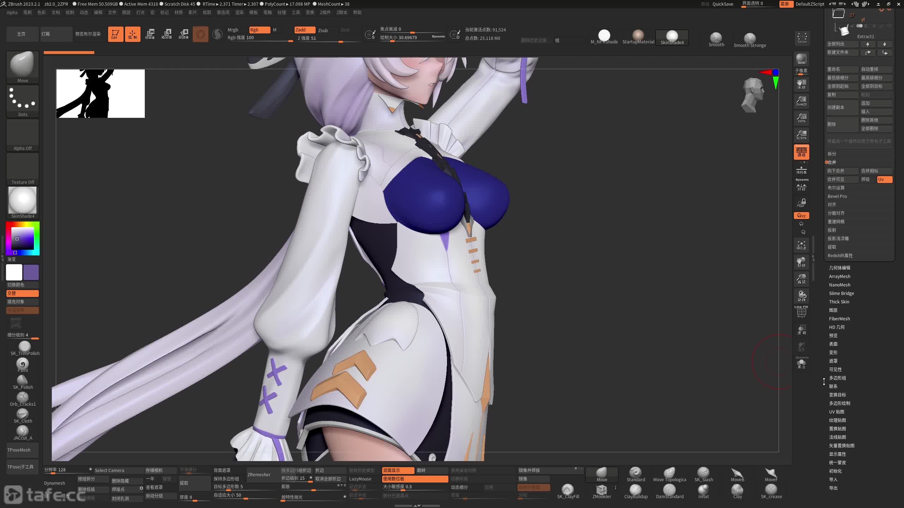Expand the 多边形组 section

pos(837,378)
